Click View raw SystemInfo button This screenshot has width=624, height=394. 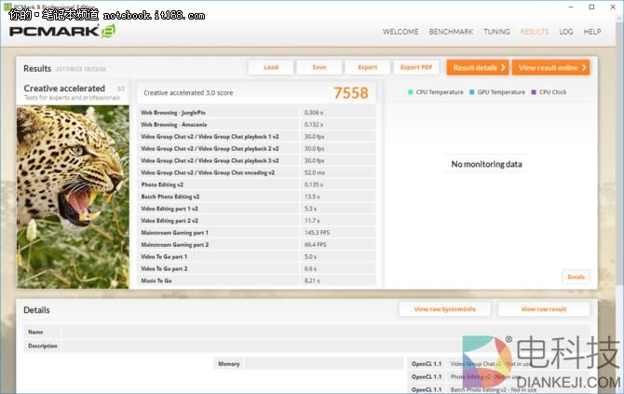(445, 309)
